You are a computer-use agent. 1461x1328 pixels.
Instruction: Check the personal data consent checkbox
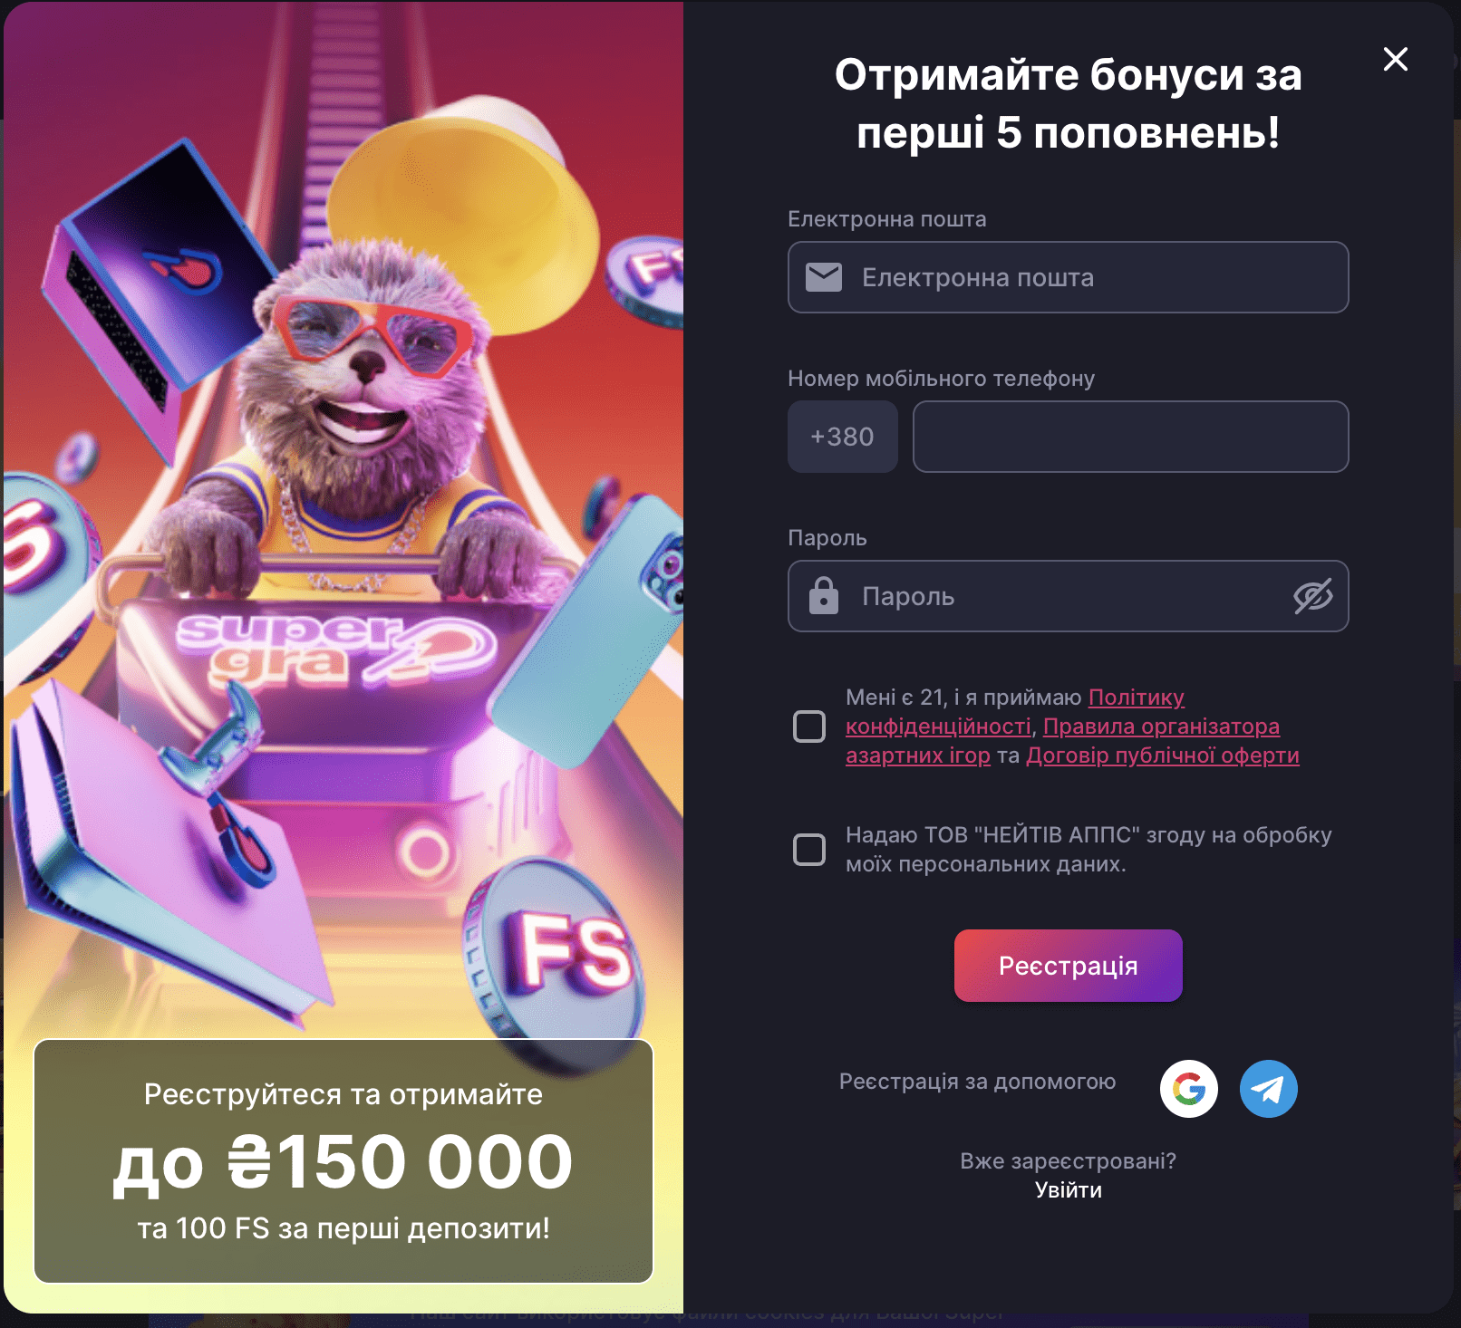tap(808, 849)
